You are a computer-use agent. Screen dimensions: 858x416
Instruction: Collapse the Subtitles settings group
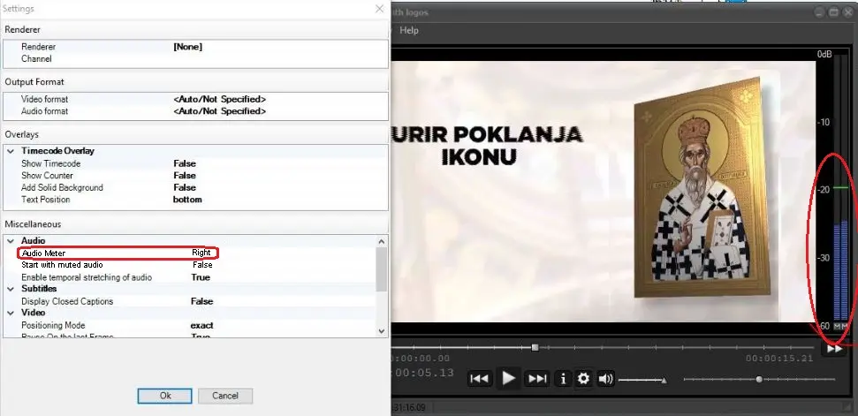(x=11, y=289)
